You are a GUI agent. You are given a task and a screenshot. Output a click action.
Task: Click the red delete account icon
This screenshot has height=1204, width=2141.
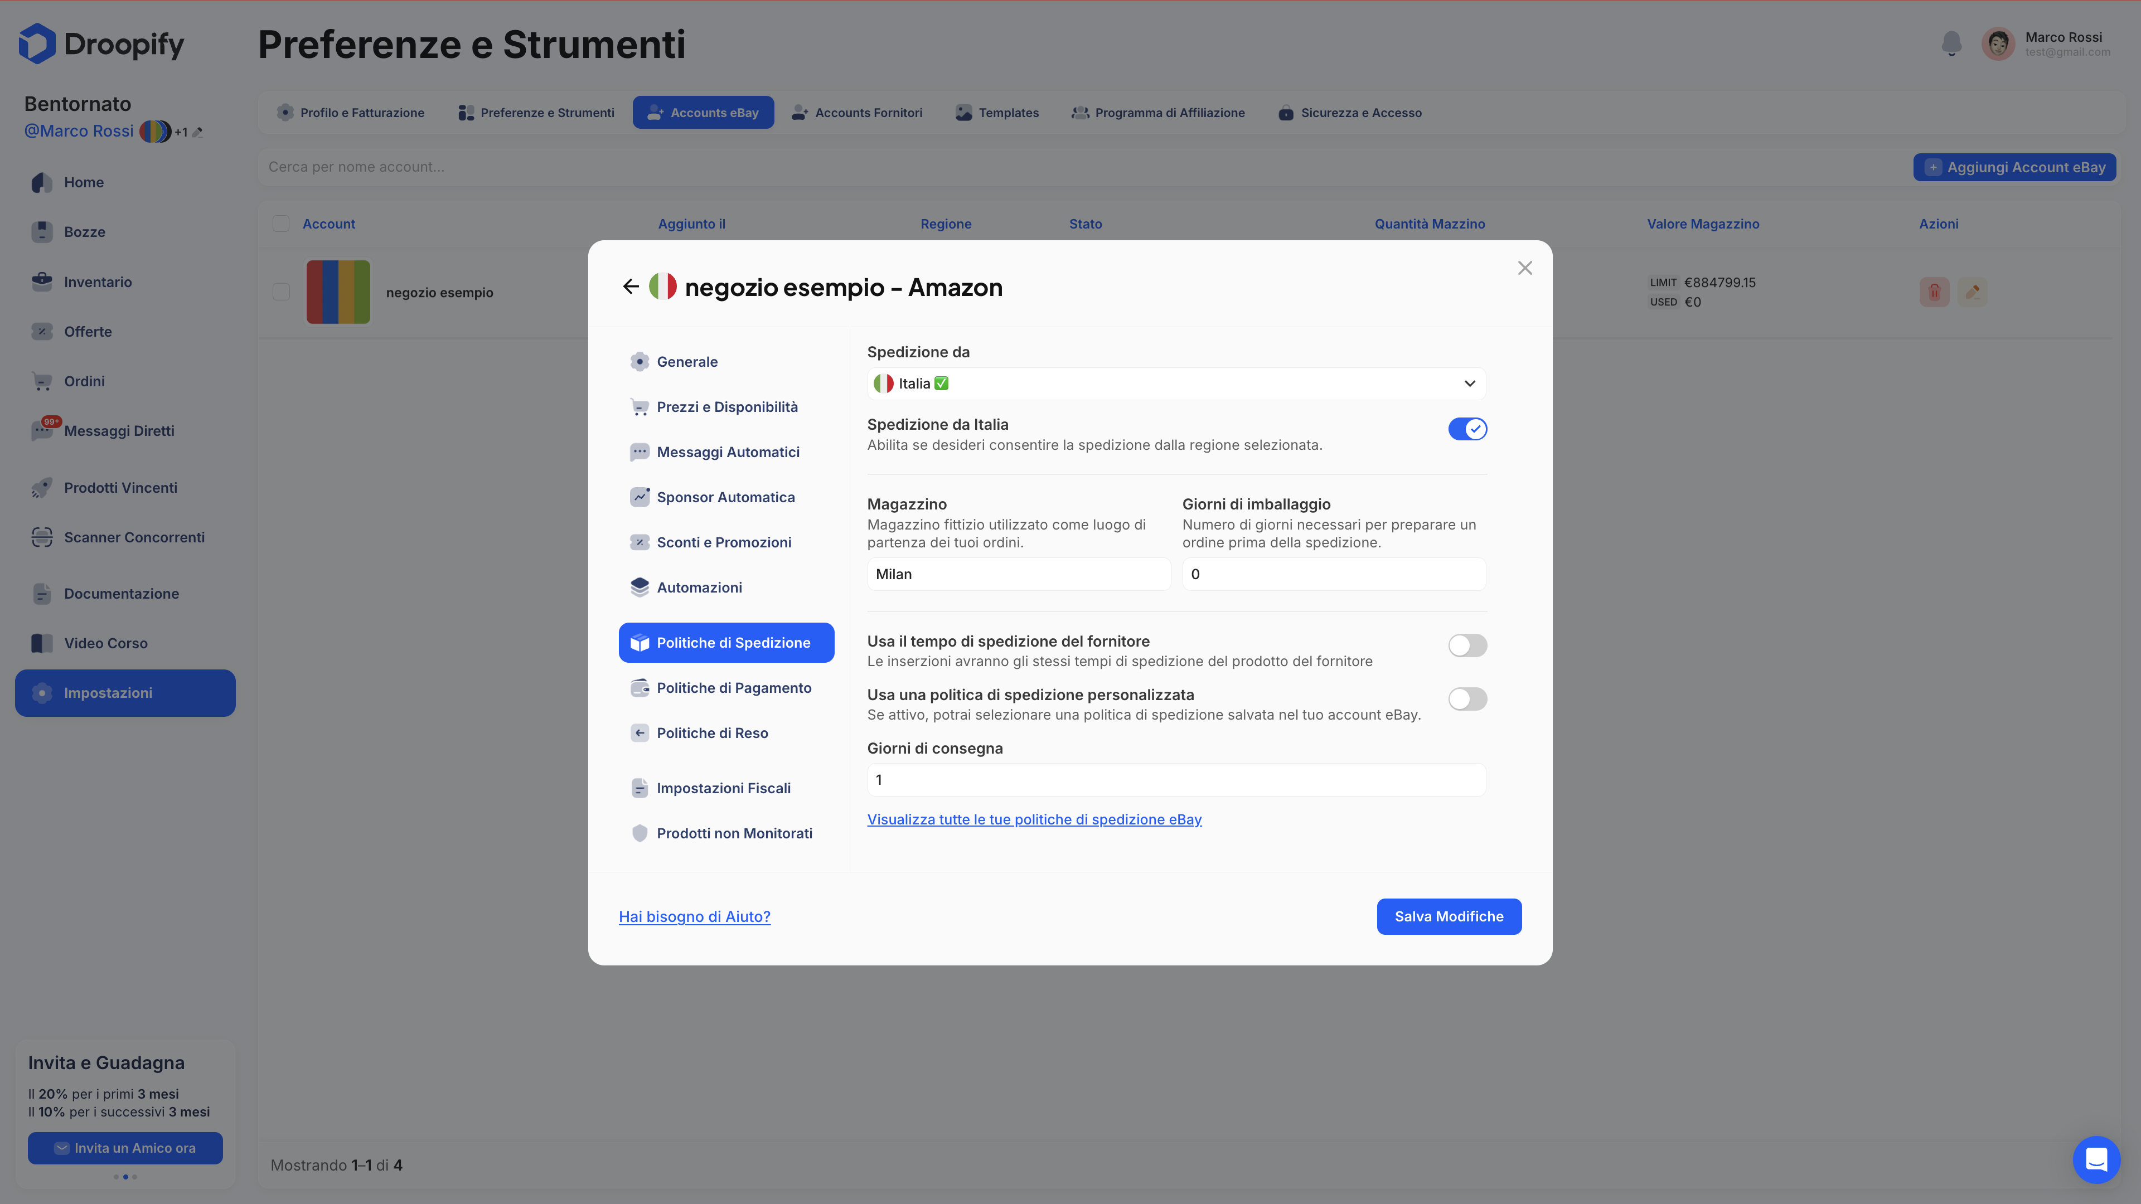pos(1934,292)
